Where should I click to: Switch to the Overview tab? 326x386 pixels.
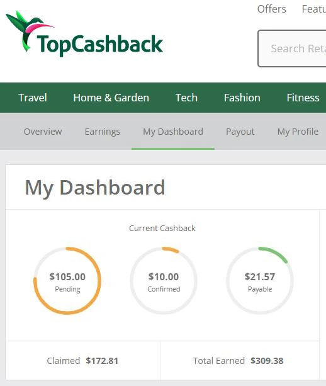[x=43, y=132]
